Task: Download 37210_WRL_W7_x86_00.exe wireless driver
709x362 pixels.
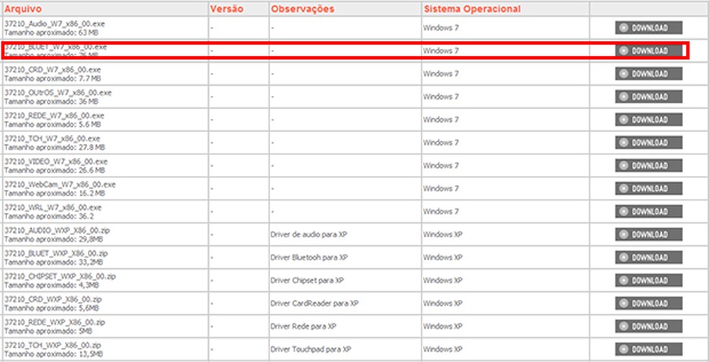Action: point(648,211)
